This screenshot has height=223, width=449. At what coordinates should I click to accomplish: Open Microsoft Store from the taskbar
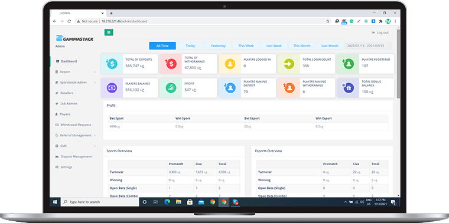pyautogui.click(x=190, y=202)
